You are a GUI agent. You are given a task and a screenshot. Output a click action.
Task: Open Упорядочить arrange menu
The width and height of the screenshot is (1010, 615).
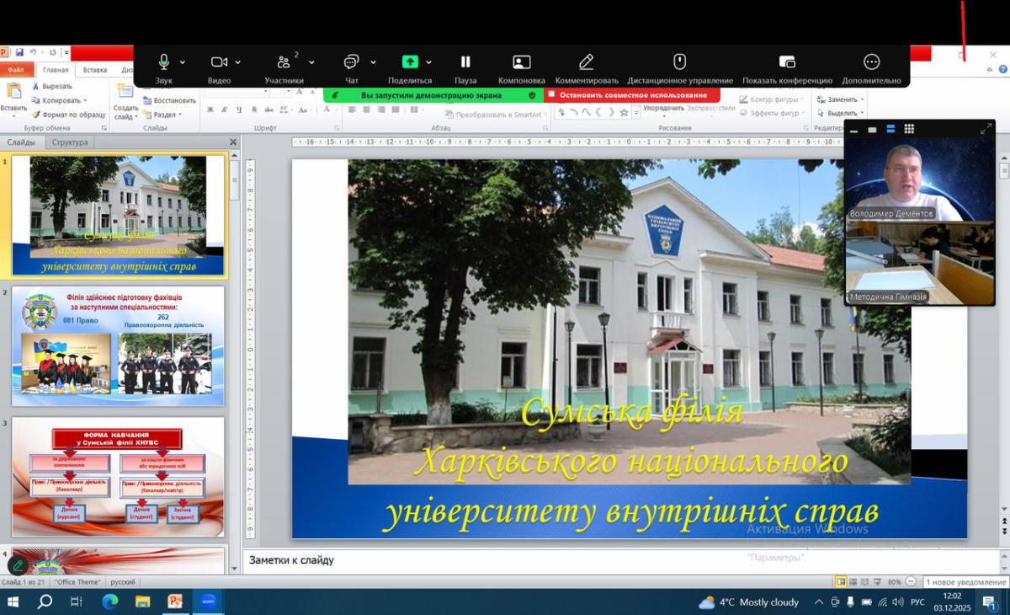(663, 108)
